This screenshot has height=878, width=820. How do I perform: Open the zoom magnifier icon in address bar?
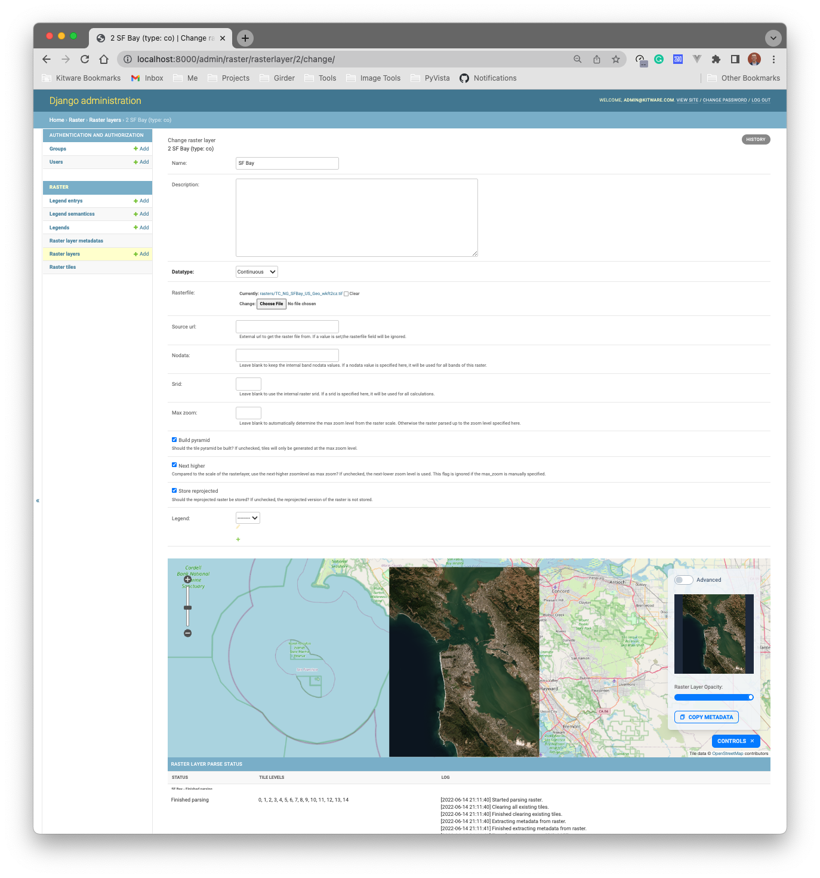tap(578, 59)
